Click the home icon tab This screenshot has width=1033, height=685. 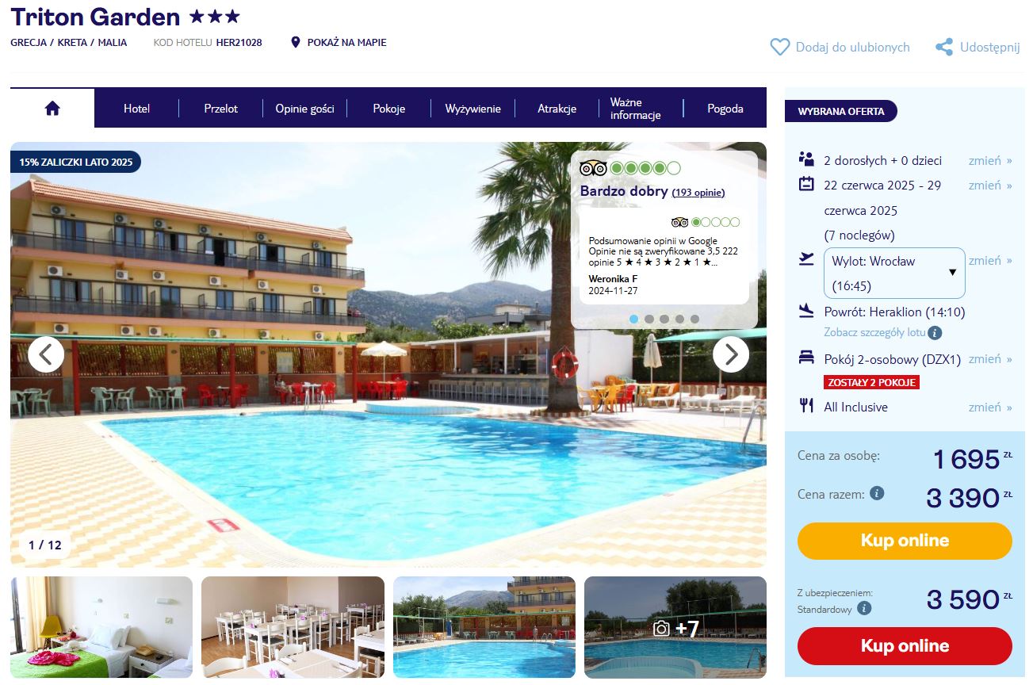pyautogui.click(x=52, y=108)
